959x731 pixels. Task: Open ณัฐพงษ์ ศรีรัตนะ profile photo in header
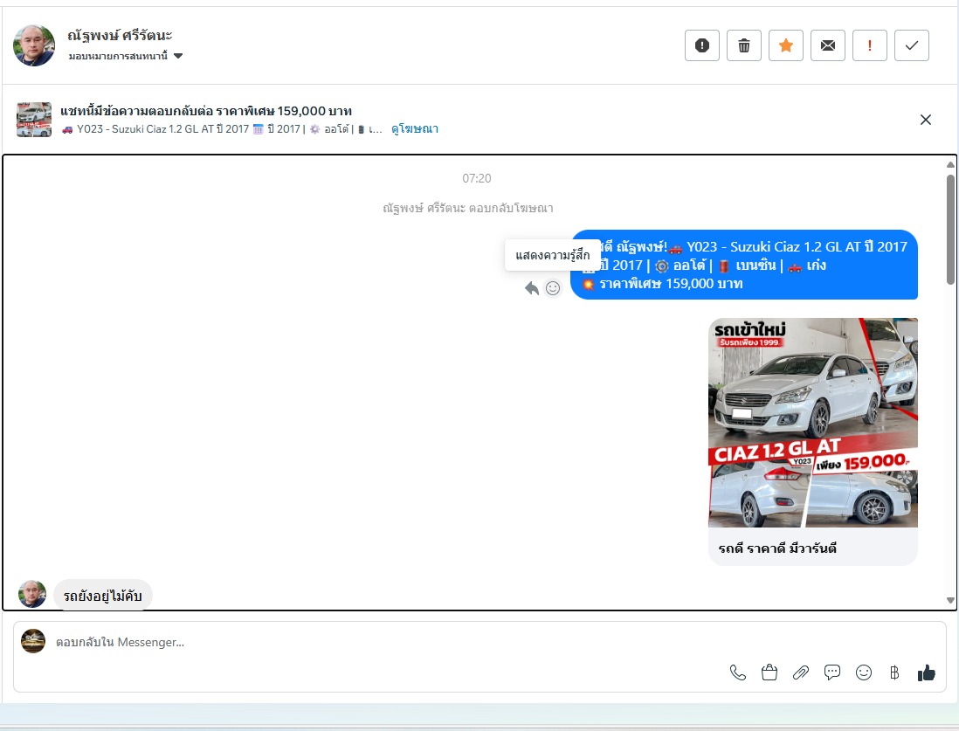click(x=34, y=45)
